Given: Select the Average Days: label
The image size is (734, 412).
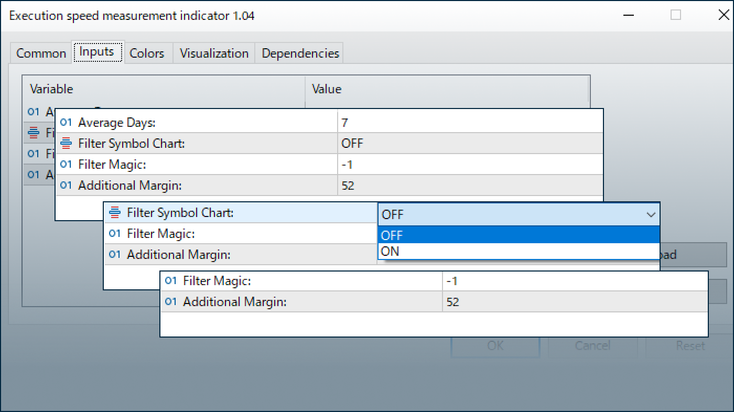Looking at the screenshot, I should [x=117, y=123].
